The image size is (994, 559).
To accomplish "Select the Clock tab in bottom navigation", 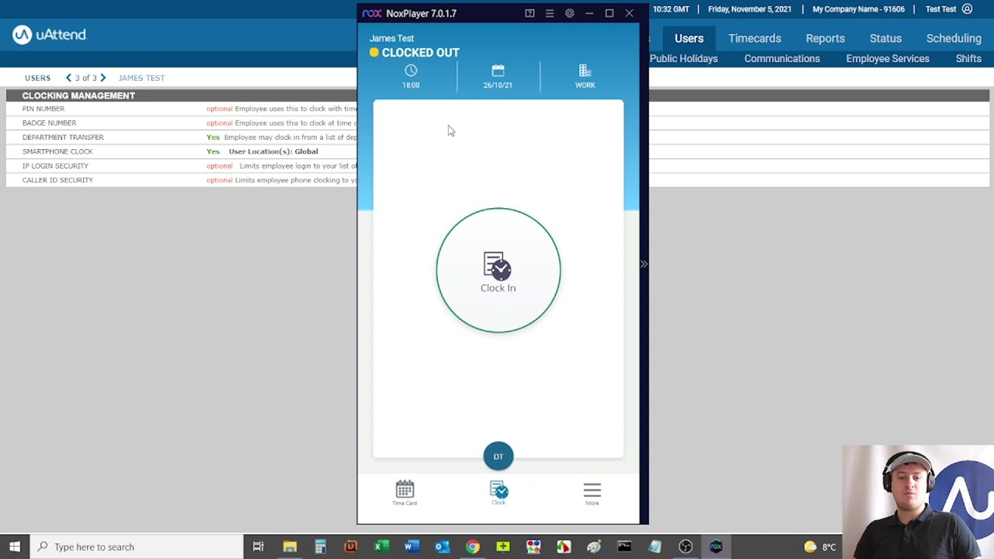I will pos(499,493).
